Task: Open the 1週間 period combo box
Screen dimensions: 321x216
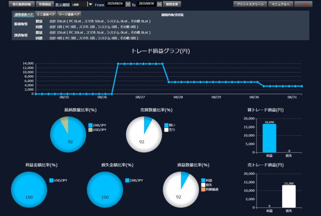Action: [79, 4]
